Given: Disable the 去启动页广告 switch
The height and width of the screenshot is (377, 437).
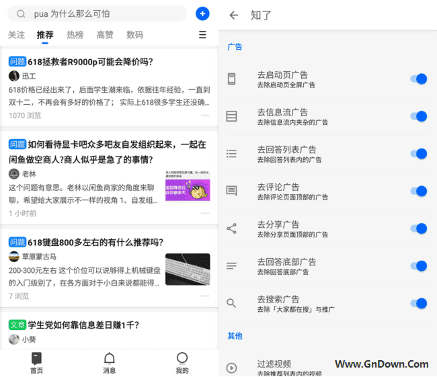Looking at the screenshot, I should pyautogui.click(x=418, y=79).
